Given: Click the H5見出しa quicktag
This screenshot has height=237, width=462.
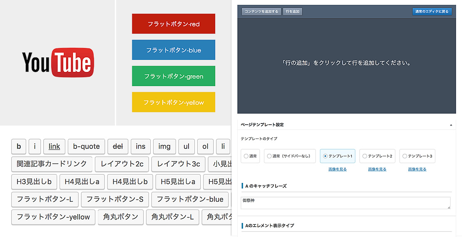Looking at the screenshot, I should pos(178,182).
